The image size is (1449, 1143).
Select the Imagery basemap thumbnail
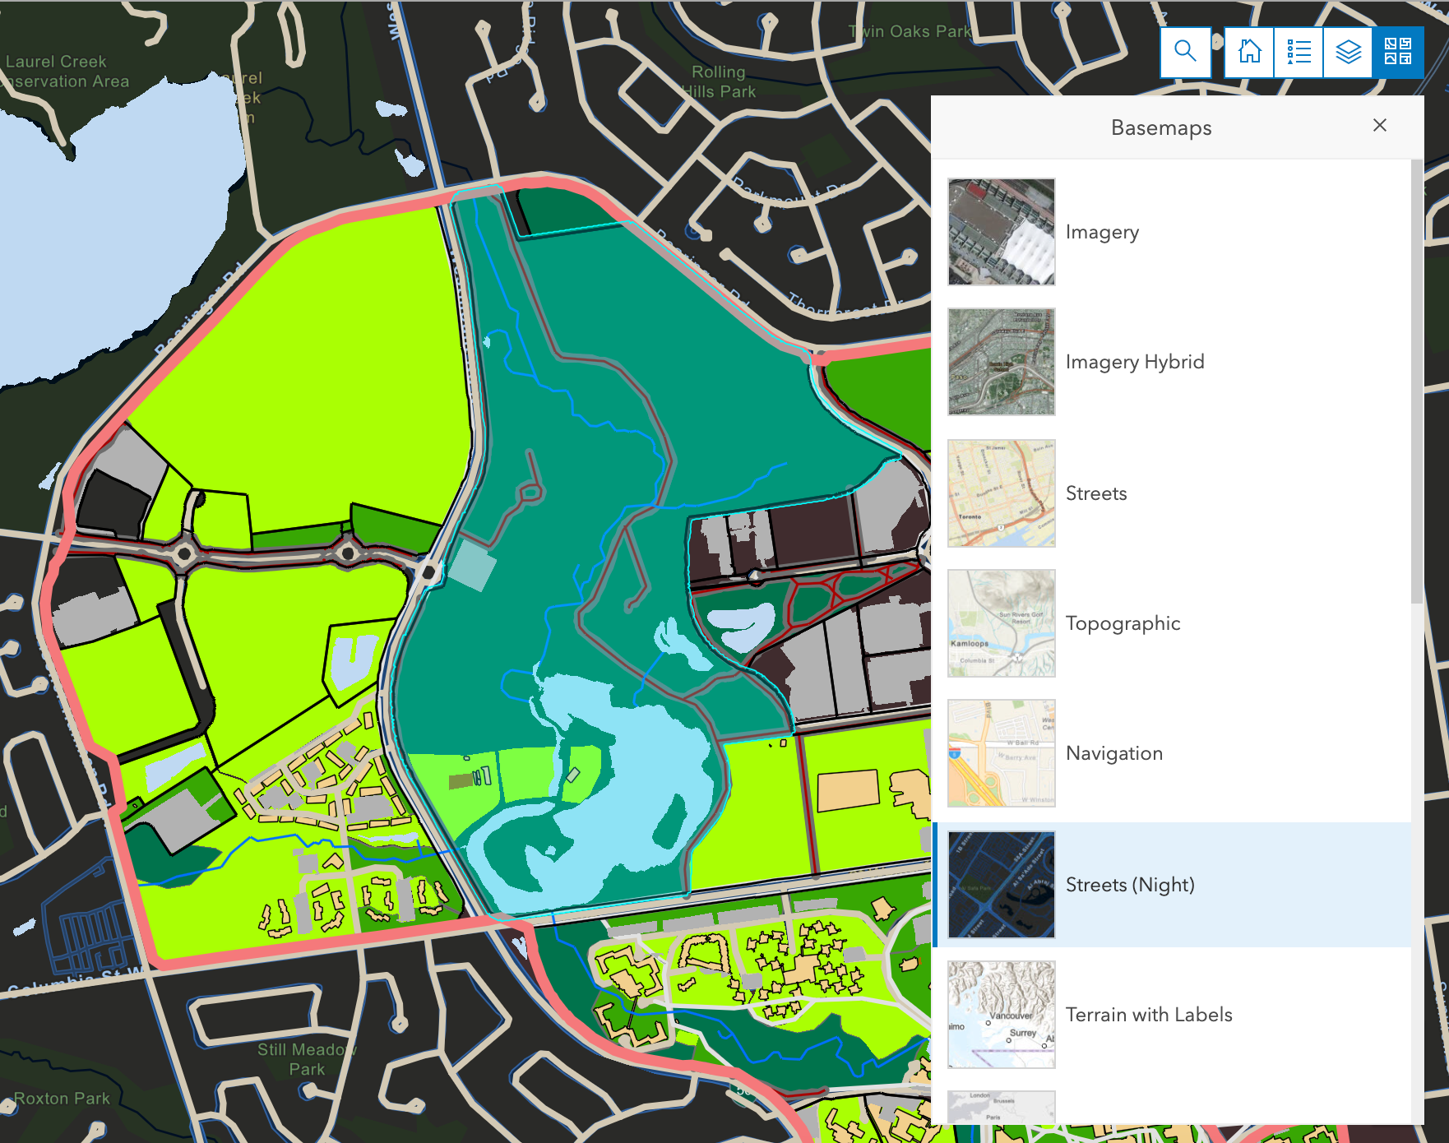[1001, 232]
